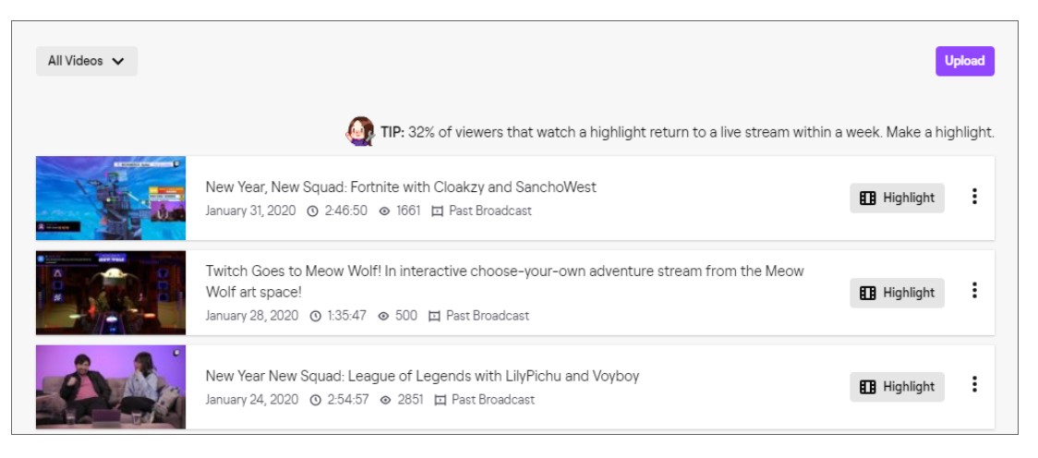Open more options for Fortnite video
The image size is (1038, 458).
pyautogui.click(x=973, y=197)
